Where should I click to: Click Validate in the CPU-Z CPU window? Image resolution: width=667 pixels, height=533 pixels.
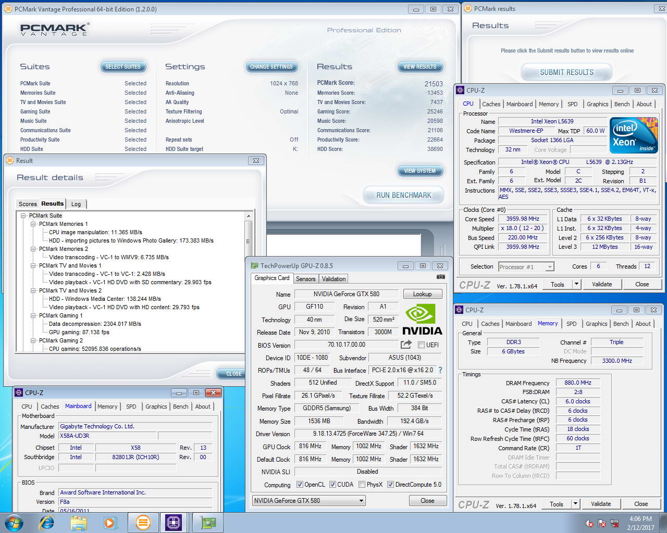coord(602,284)
